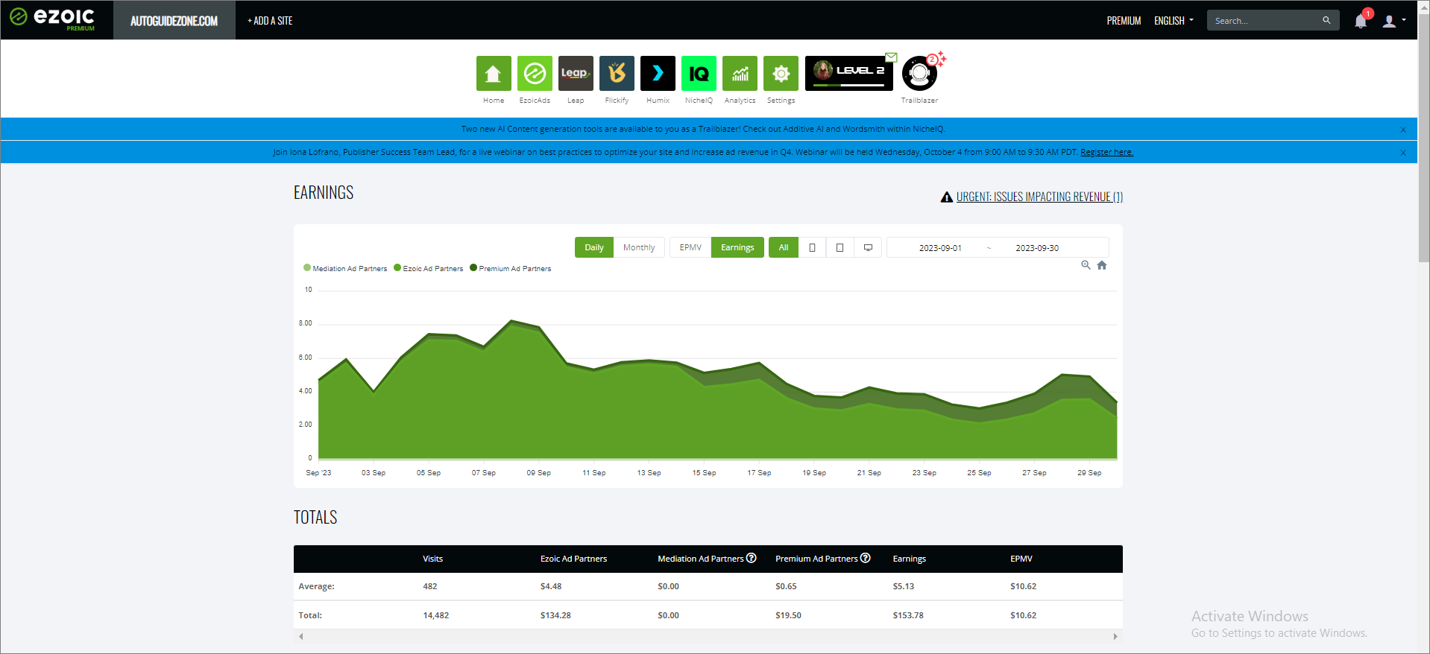Reset chart with the home icon

pyautogui.click(x=1102, y=265)
